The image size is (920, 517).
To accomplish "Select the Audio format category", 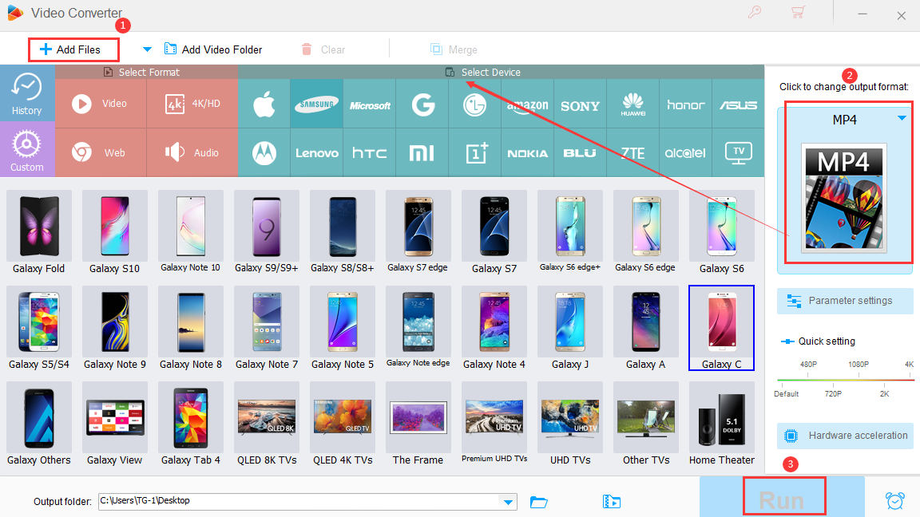I will click(192, 152).
